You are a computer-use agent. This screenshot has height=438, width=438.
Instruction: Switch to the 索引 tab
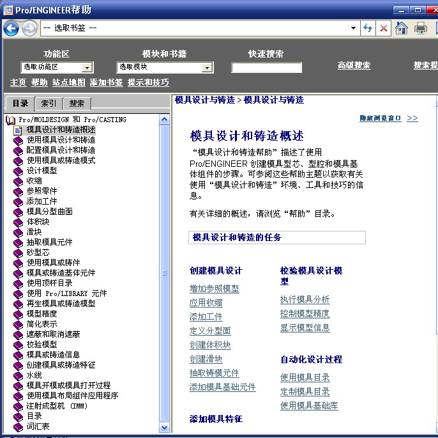click(x=49, y=104)
